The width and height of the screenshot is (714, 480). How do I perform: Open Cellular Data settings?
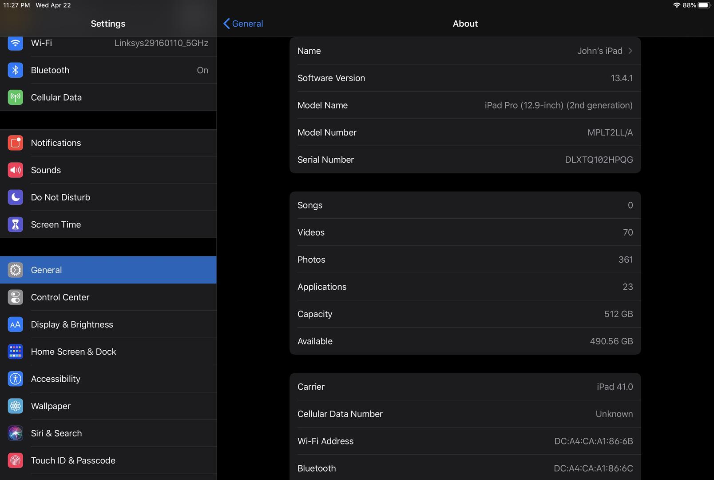[108, 97]
